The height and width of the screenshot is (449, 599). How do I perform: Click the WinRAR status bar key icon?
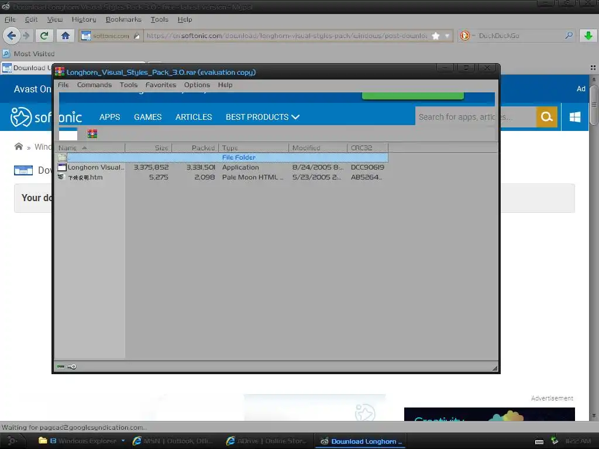pyautogui.click(x=72, y=367)
